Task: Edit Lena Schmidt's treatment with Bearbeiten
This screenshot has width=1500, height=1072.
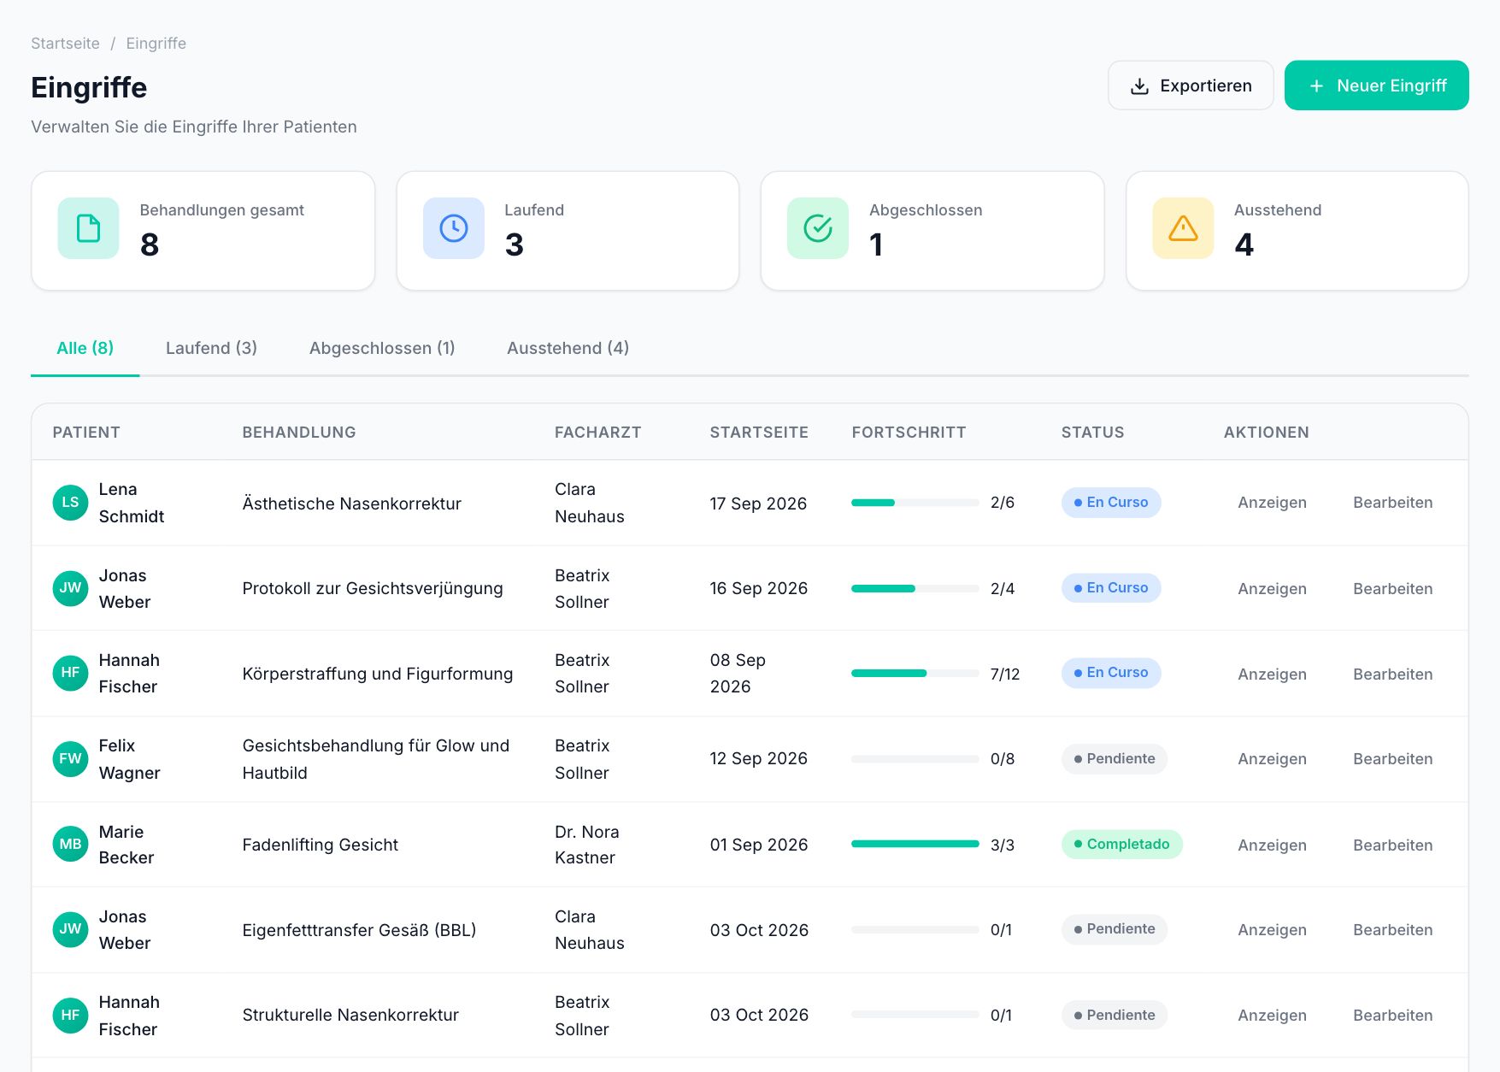Action: tap(1392, 503)
